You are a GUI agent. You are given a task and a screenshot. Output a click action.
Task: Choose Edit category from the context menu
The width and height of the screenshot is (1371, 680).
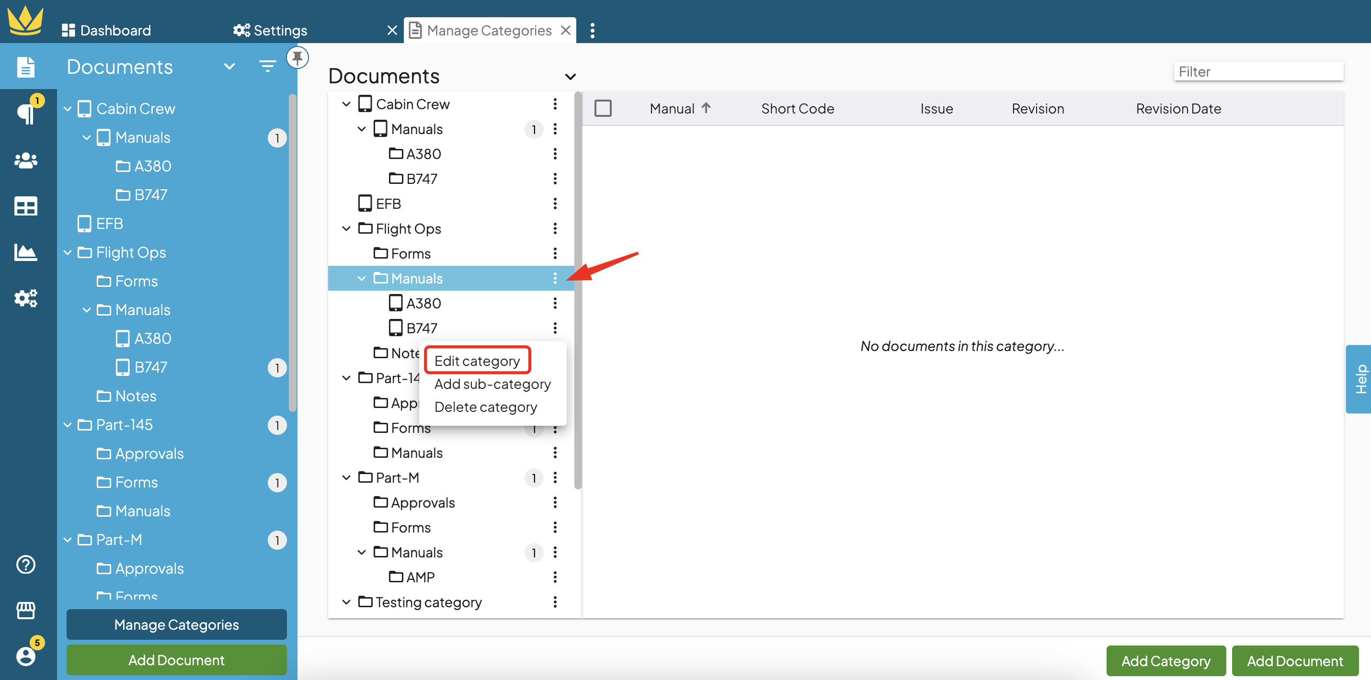(x=477, y=360)
